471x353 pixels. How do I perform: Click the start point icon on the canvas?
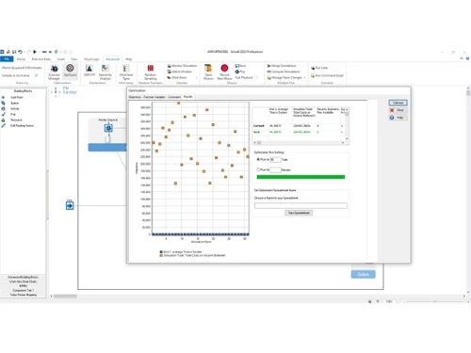point(70,205)
